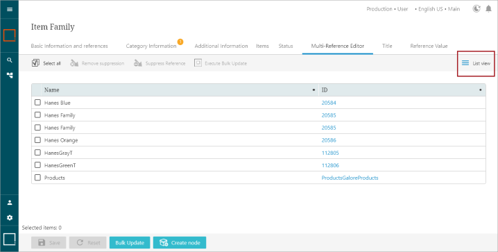Screen dimensions: 498x252
Task: Open the ProductsGaloreProducts ID link
Action: pos(350,178)
